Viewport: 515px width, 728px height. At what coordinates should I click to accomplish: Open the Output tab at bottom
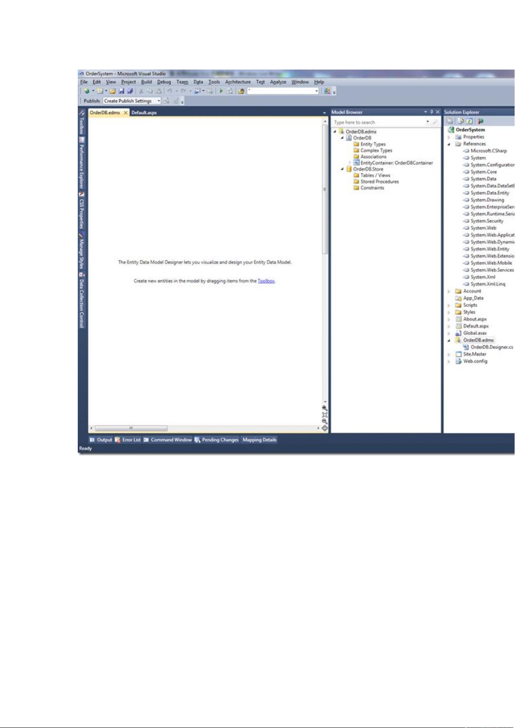pyautogui.click(x=101, y=440)
